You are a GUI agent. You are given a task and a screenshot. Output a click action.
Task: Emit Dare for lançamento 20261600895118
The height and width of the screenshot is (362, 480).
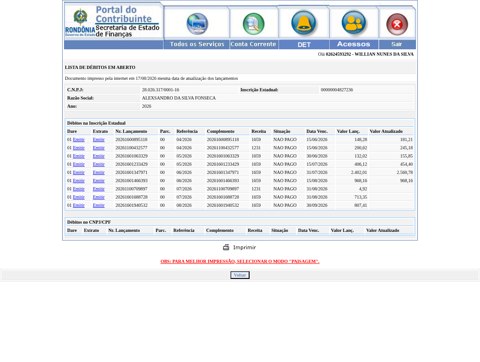point(79,139)
